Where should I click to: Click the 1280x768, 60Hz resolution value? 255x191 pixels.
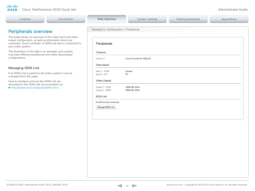click(132, 87)
